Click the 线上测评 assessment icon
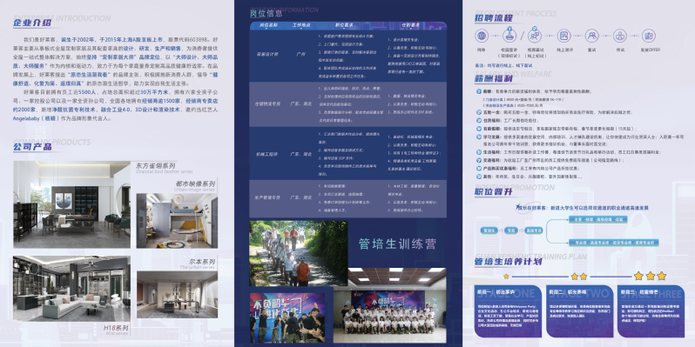The height and width of the screenshot is (347, 695). (563, 36)
